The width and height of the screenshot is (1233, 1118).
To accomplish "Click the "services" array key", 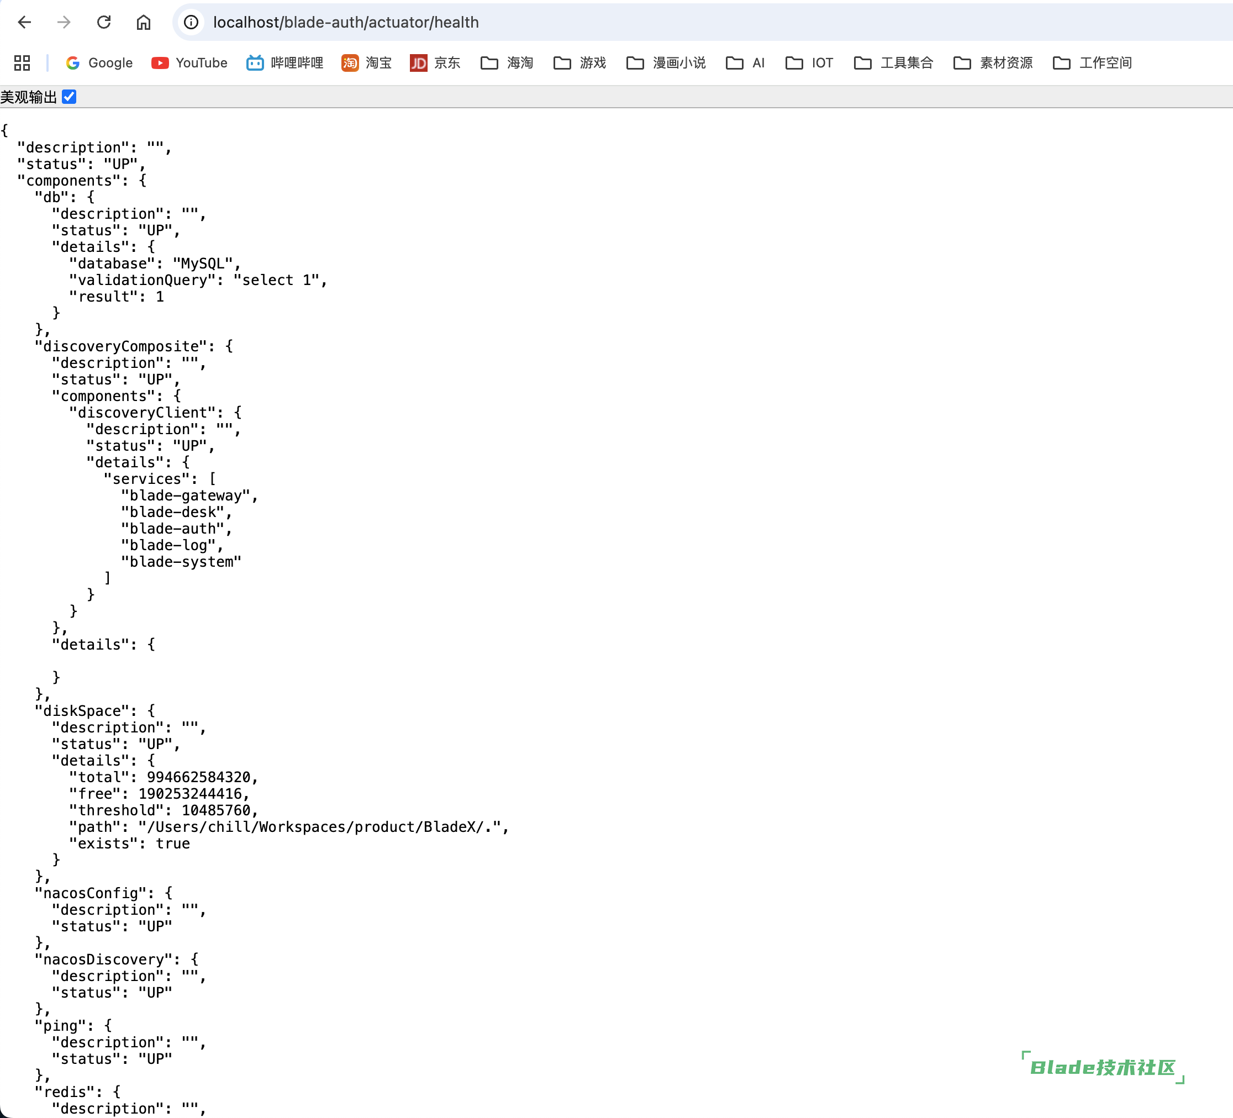I will pyautogui.click(x=147, y=479).
